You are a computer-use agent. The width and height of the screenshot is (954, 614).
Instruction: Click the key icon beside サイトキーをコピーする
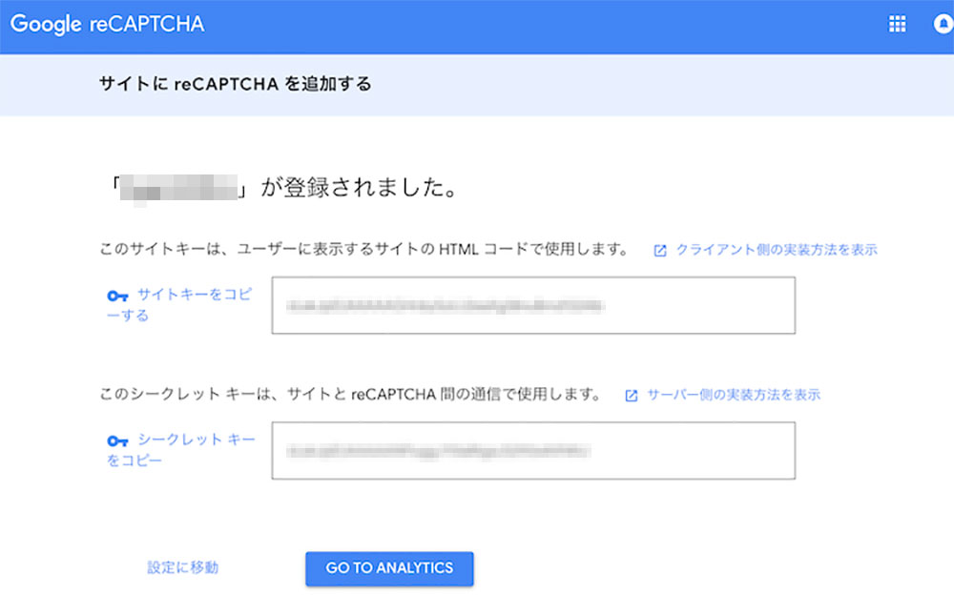coord(117,297)
